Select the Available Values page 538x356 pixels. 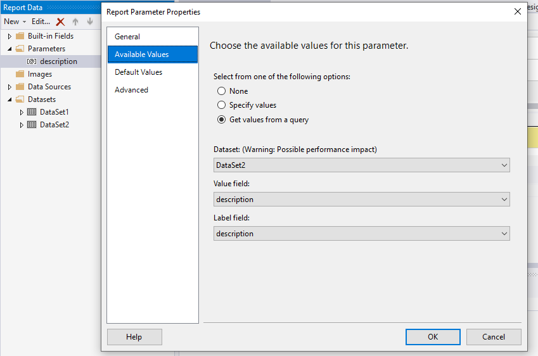pyautogui.click(x=153, y=54)
